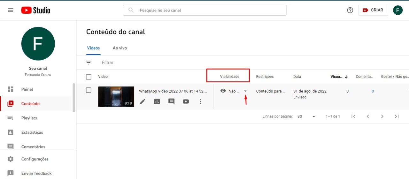Click the help question mark icon
The width and height of the screenshot is (409, 179).
pyautogui.click(x=350, y=10)
